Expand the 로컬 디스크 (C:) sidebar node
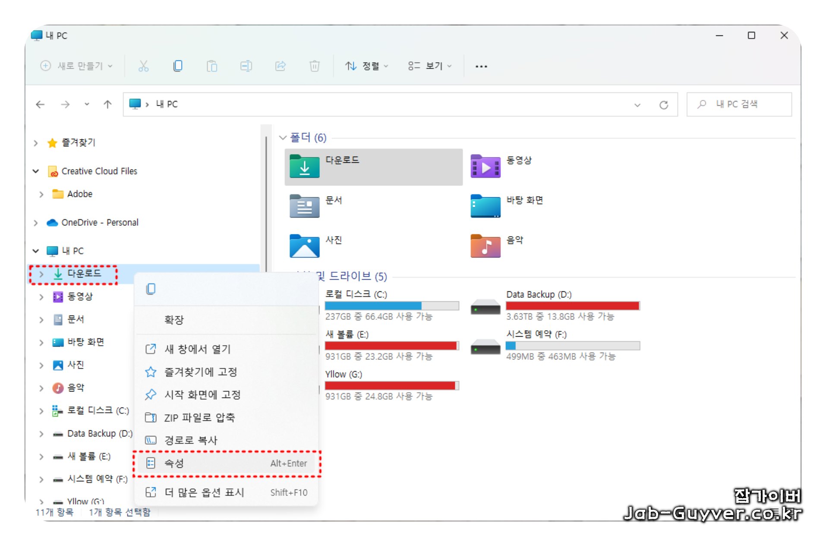This screenshot has width=826, height=546. pos(41,411)
